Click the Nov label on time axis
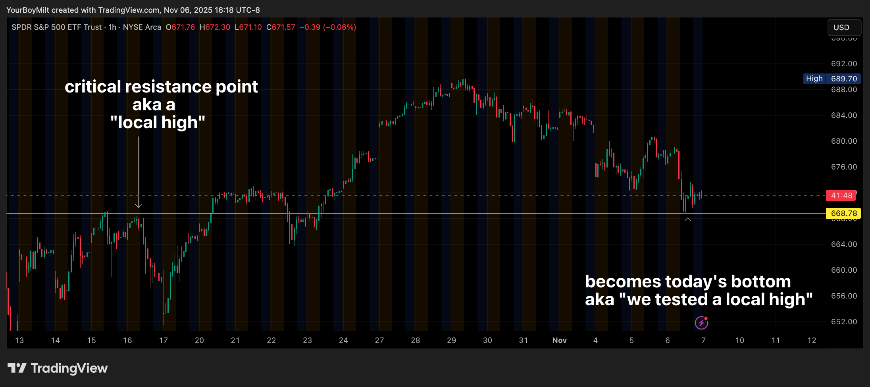Image resolution: width=870 pixels, height=387 pixels. click(560, 340)
